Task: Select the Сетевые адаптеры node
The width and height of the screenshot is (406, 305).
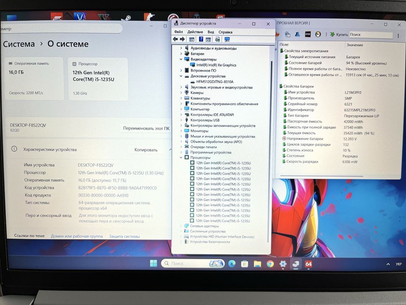Action: (x=204, y=226)
